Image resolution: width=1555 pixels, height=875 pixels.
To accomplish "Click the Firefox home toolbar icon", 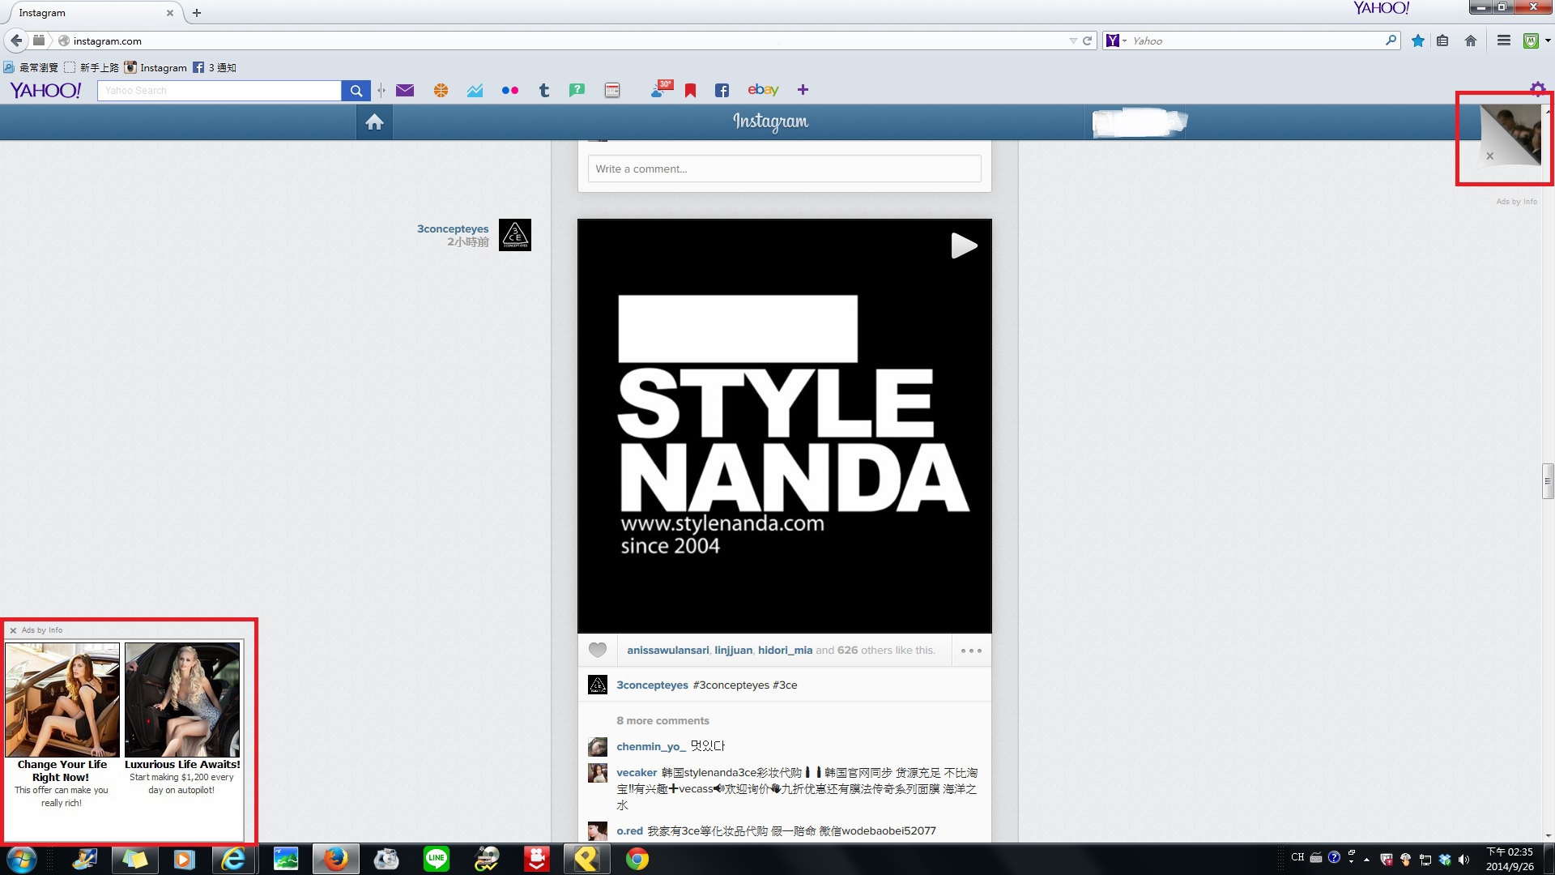I will (1471, 41).
